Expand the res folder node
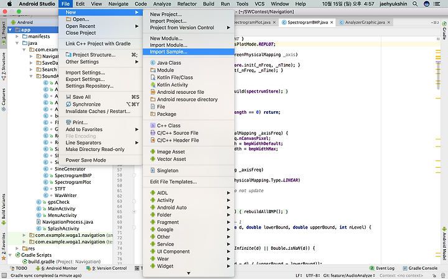 pos(17,249)
